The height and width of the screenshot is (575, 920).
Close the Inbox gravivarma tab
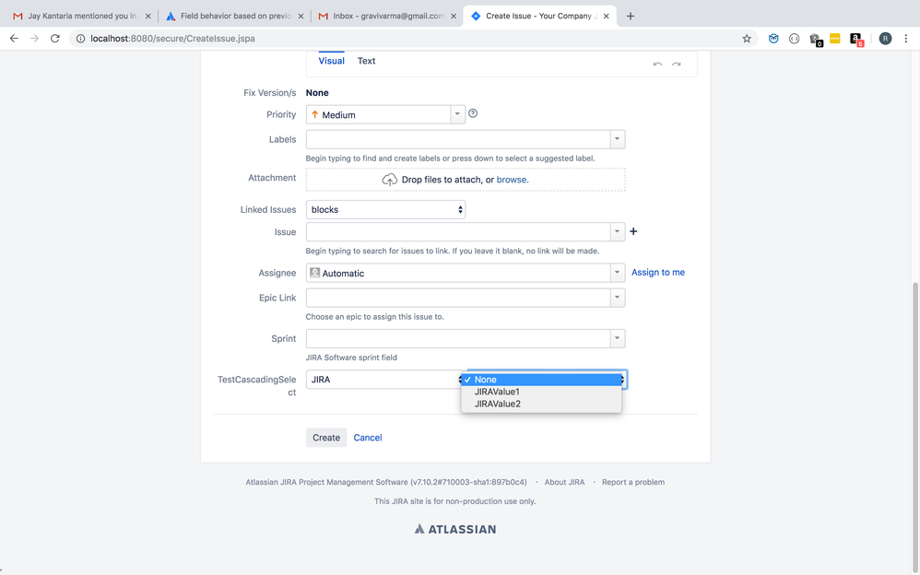[x=453, y=16]
